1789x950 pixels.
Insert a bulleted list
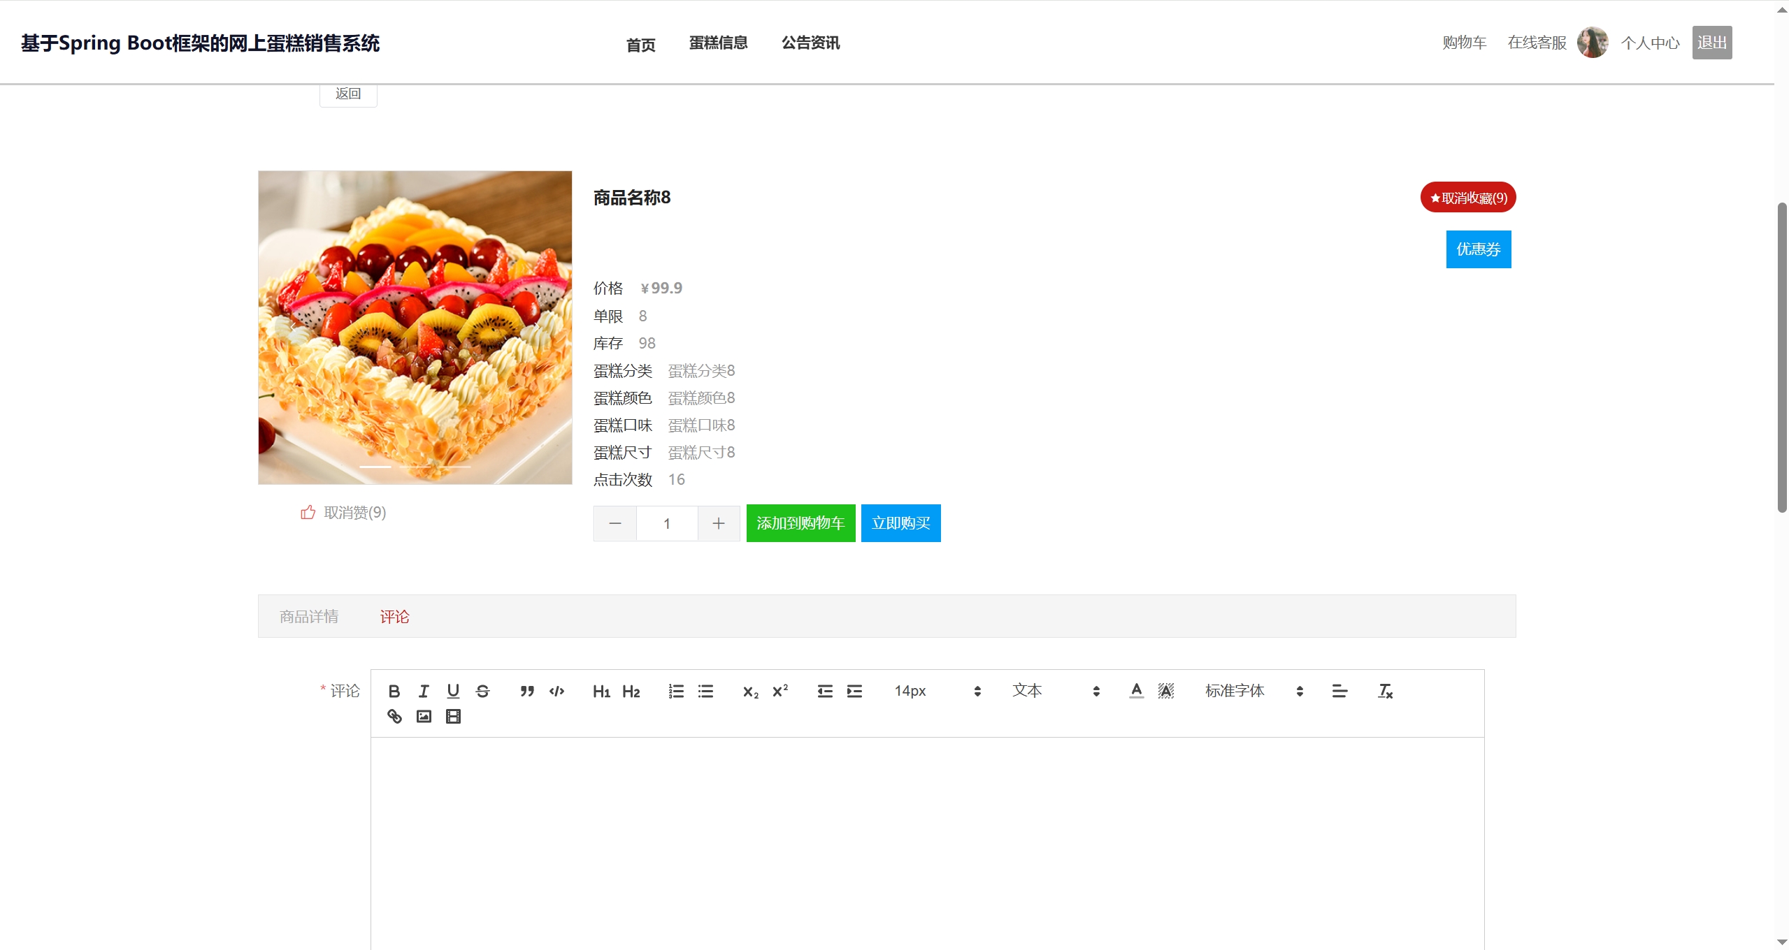click(x=705, y=691)
